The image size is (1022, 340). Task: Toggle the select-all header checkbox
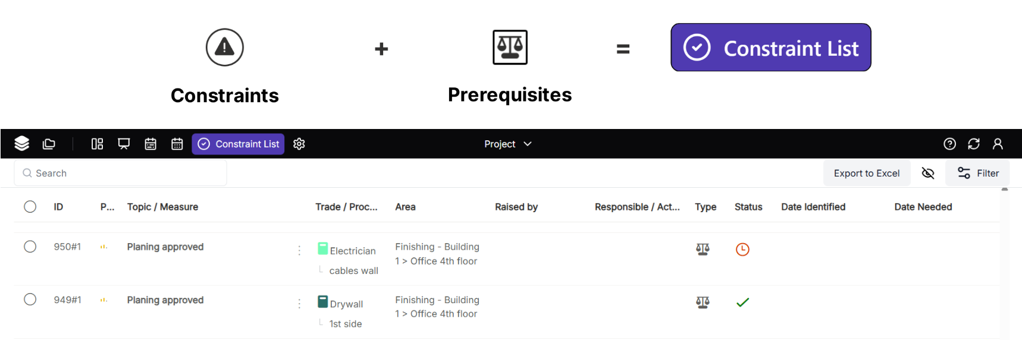click(x=30, y=207)
